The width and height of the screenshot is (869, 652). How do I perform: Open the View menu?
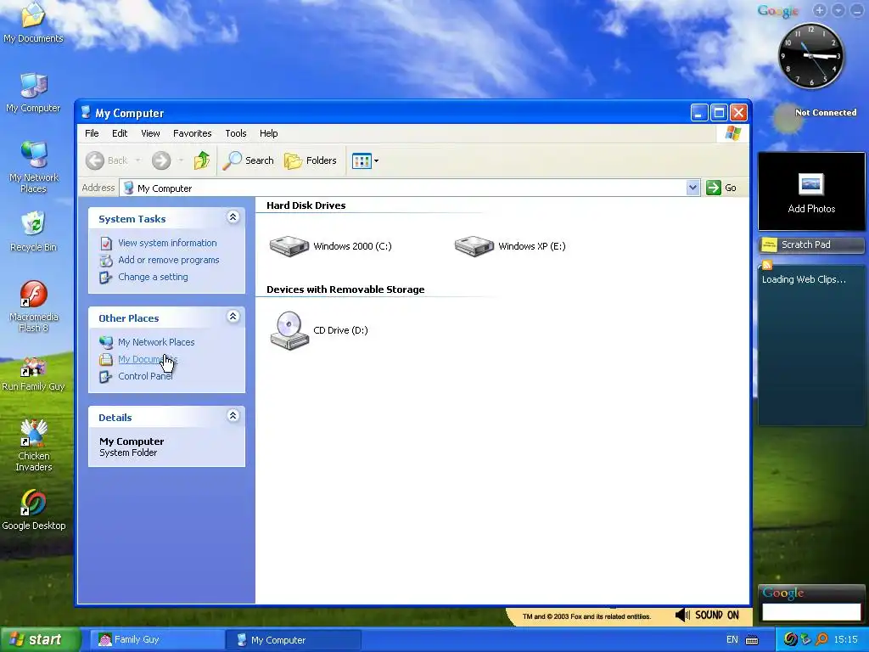[150, 133]
